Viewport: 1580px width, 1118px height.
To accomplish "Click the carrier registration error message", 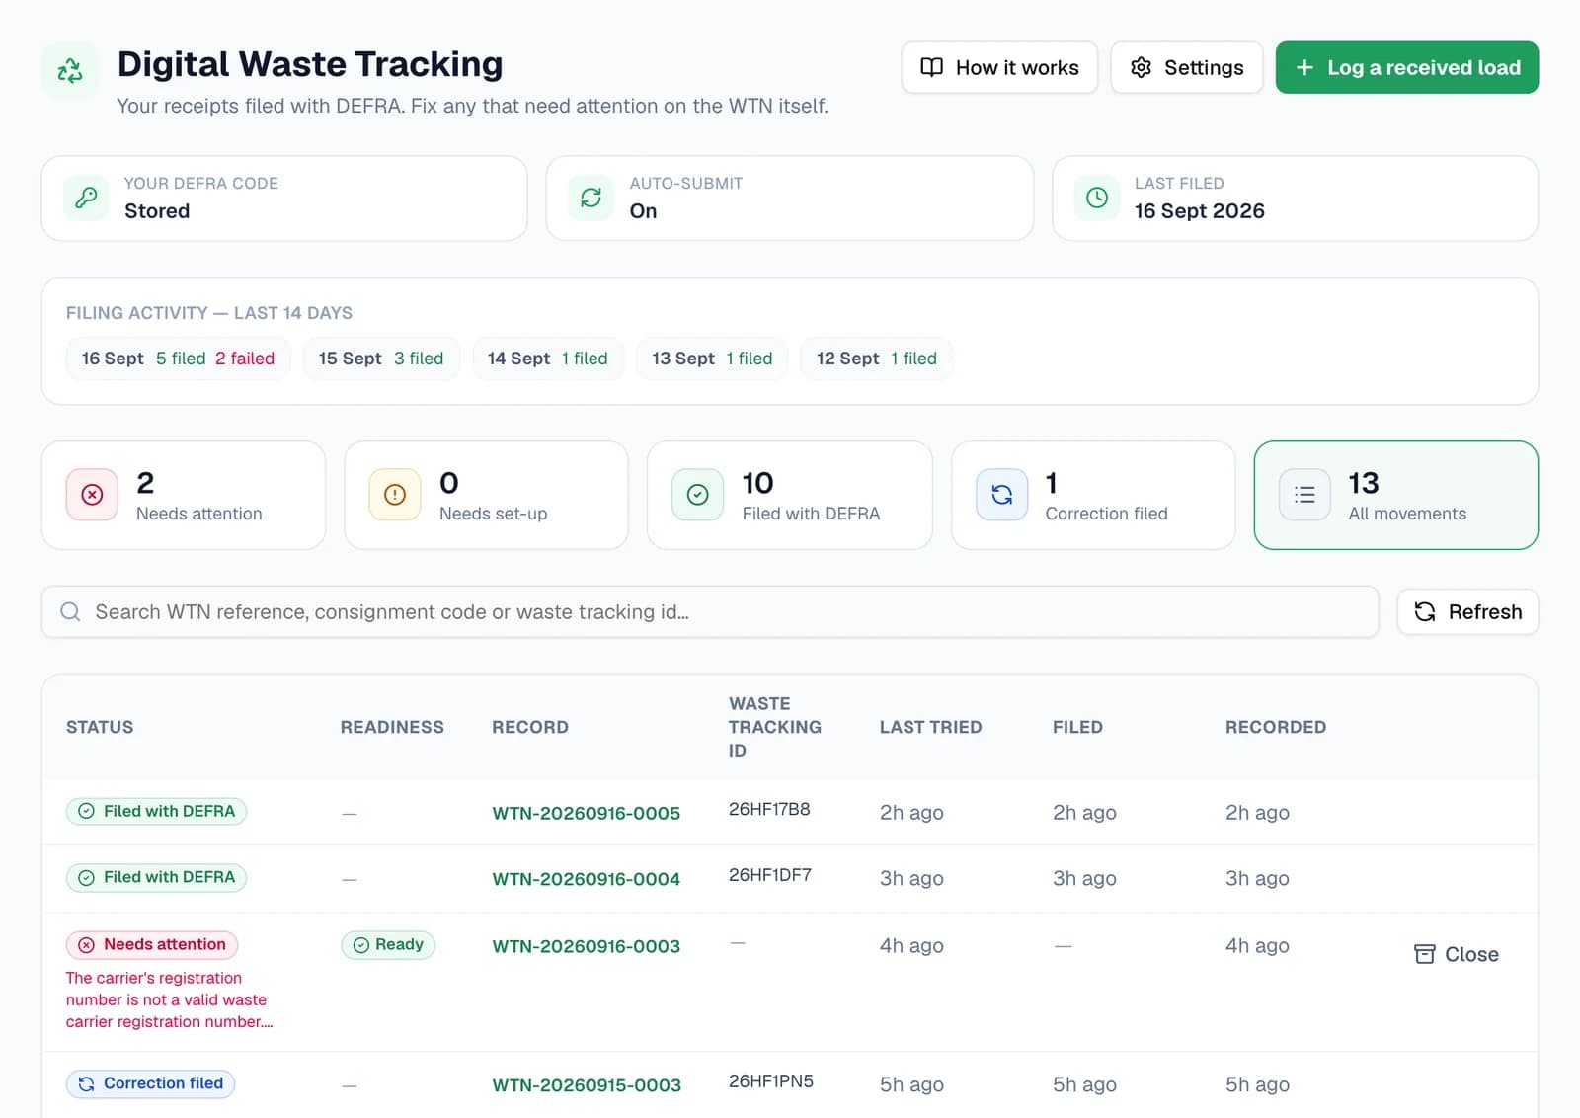I will tap(169, 999).
